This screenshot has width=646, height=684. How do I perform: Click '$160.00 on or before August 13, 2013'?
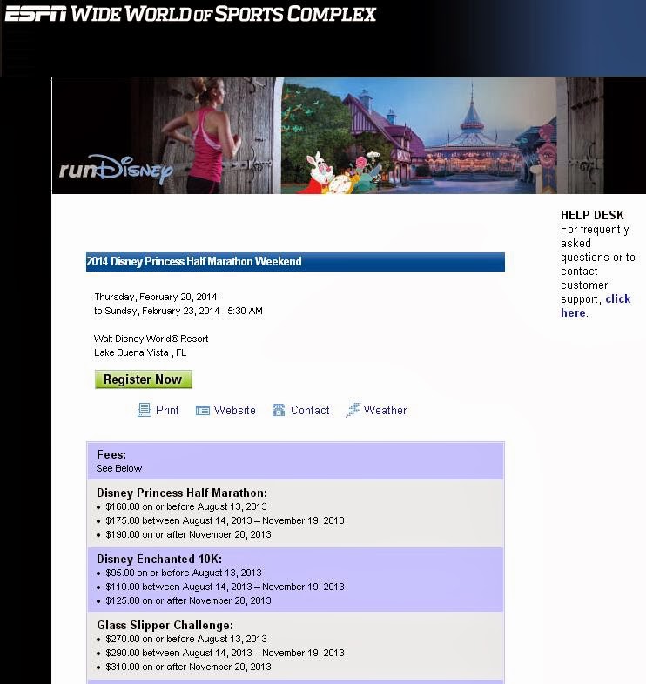click(x=186, y=506)
